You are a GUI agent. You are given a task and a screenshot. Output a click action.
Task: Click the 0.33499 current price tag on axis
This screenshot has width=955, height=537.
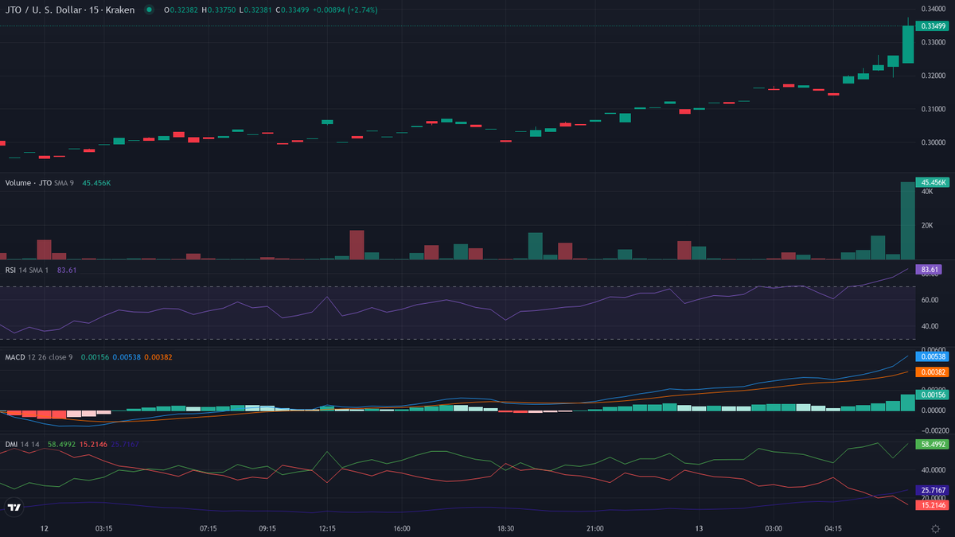pyautogui.click(x=932, y=26)
